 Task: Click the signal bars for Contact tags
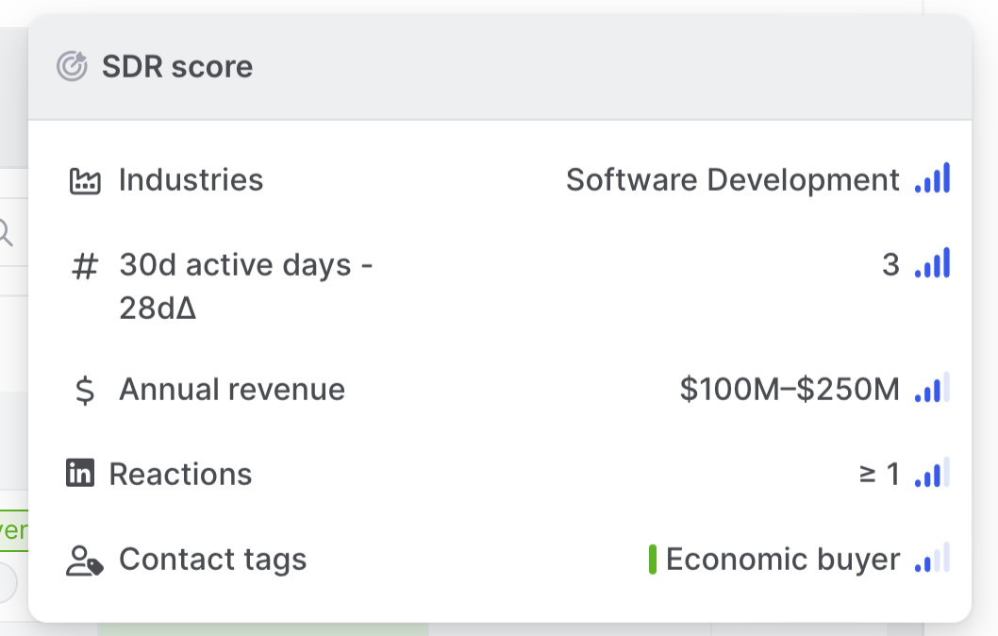(932, 559)
